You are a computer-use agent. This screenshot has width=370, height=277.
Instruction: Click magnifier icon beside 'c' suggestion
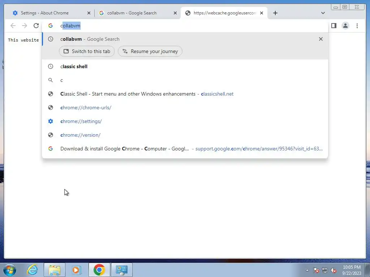[51, 80]
